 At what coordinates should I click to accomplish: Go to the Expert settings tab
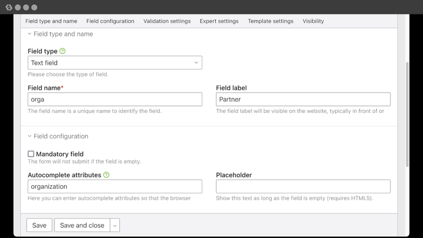[x=219, y=21]
